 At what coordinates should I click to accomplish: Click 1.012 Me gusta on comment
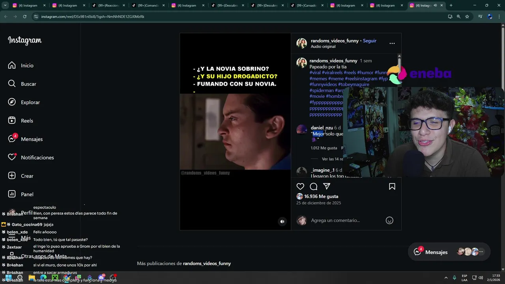tap(324, 148)
